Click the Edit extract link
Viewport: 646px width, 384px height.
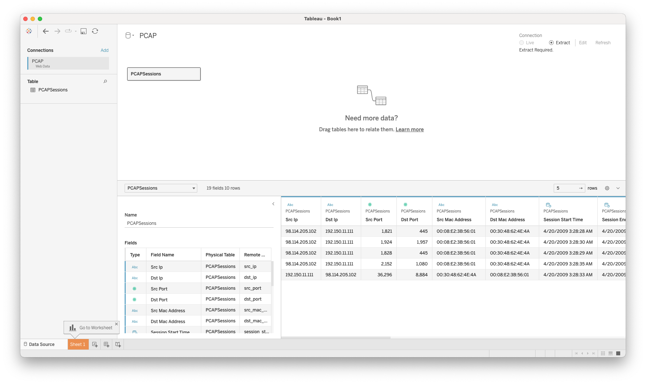pyautogui.click(x=583, y=43)
